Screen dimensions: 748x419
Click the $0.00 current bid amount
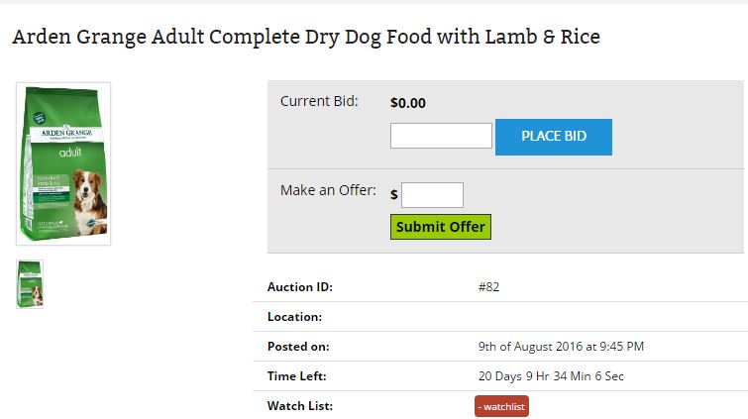click(408, 102)
